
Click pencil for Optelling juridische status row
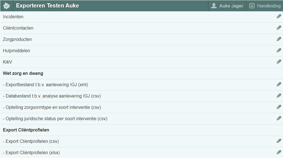(279, 118)
